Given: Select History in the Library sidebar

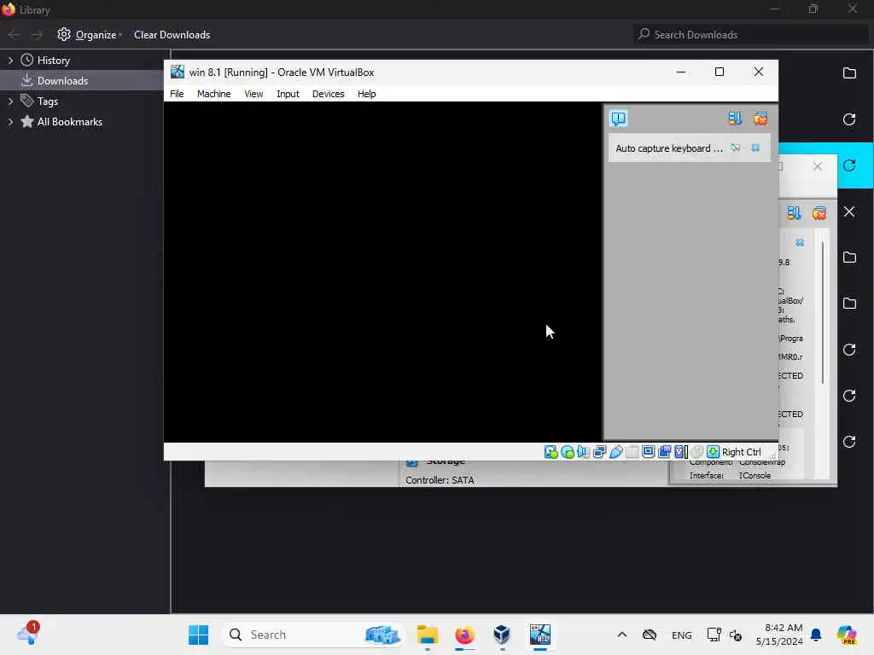Looking at the screenshot, I should (x=53, y=61).
